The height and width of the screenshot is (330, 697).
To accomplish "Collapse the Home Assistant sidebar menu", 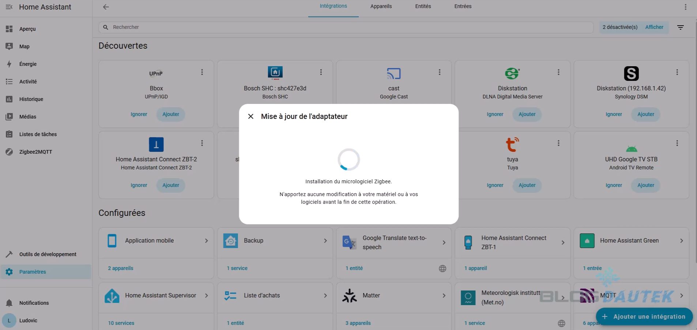I will tap(9, 7).
